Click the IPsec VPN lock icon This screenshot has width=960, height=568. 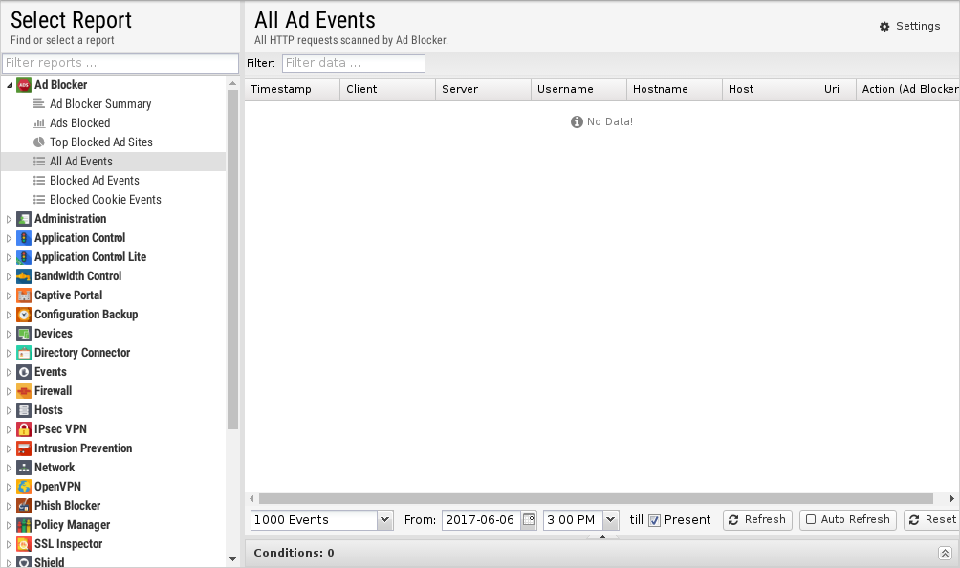tap(24, 429)
